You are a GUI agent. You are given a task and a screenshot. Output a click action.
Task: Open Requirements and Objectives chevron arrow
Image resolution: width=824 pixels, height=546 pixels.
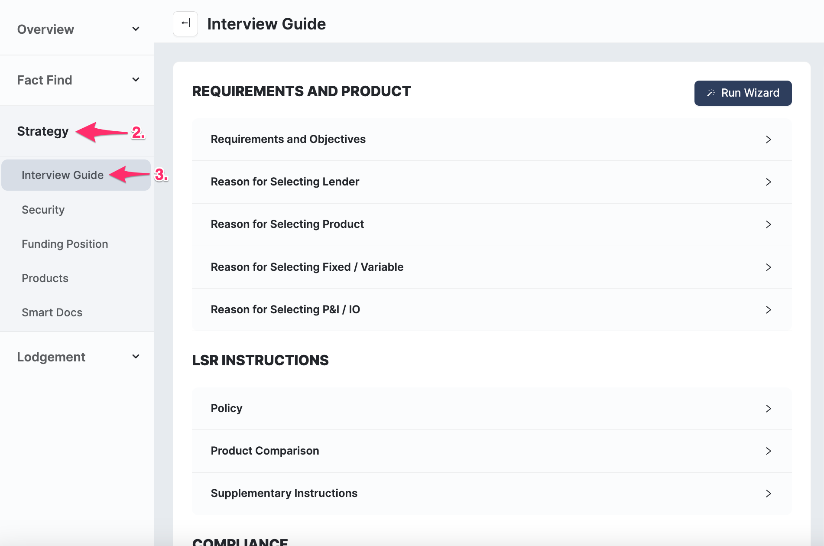(768, 140)
